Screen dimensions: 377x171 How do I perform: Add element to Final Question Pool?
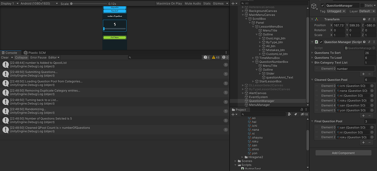pyautogui.click(x=363, y=142)
